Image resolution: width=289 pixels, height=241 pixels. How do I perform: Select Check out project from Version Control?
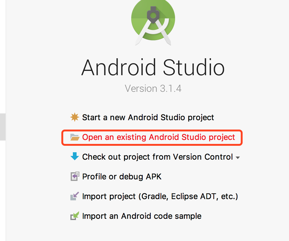[x=157, y=157]
